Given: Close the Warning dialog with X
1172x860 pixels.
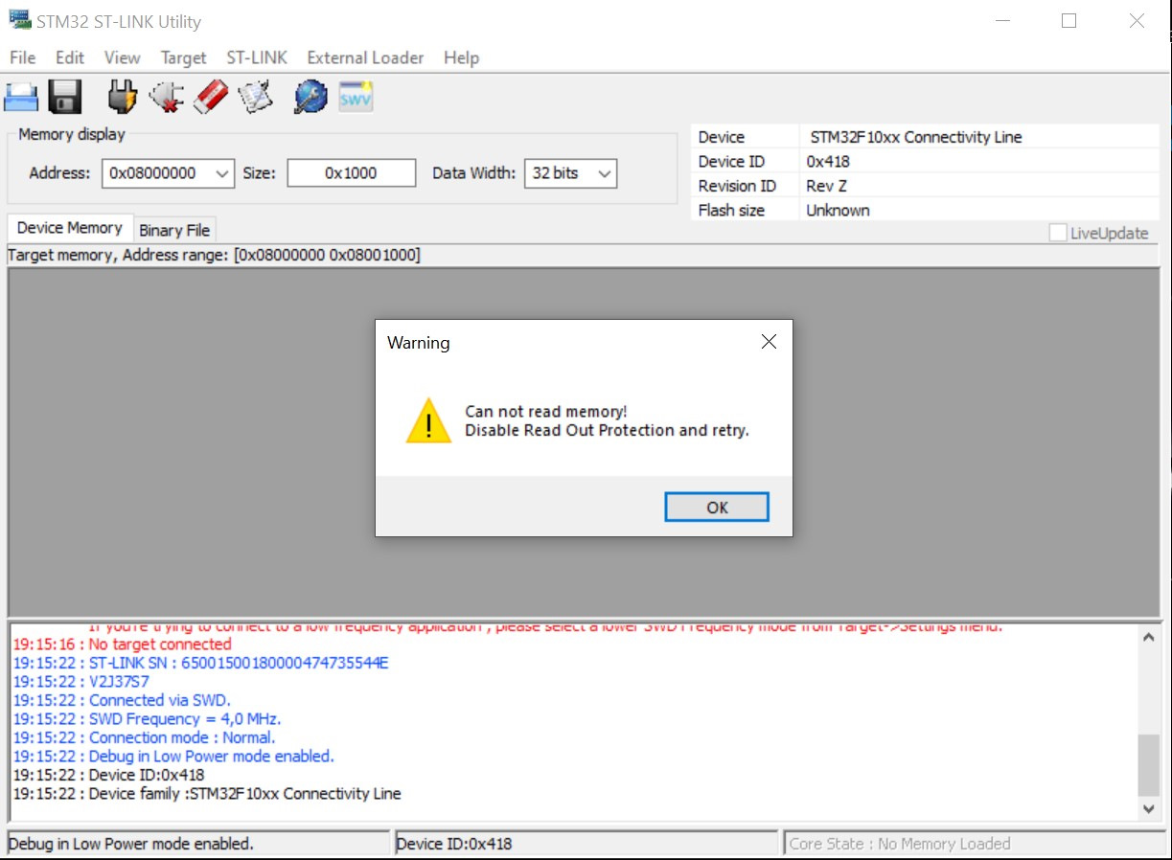Looking at the screenshot, I should click(x=769, y=342).
